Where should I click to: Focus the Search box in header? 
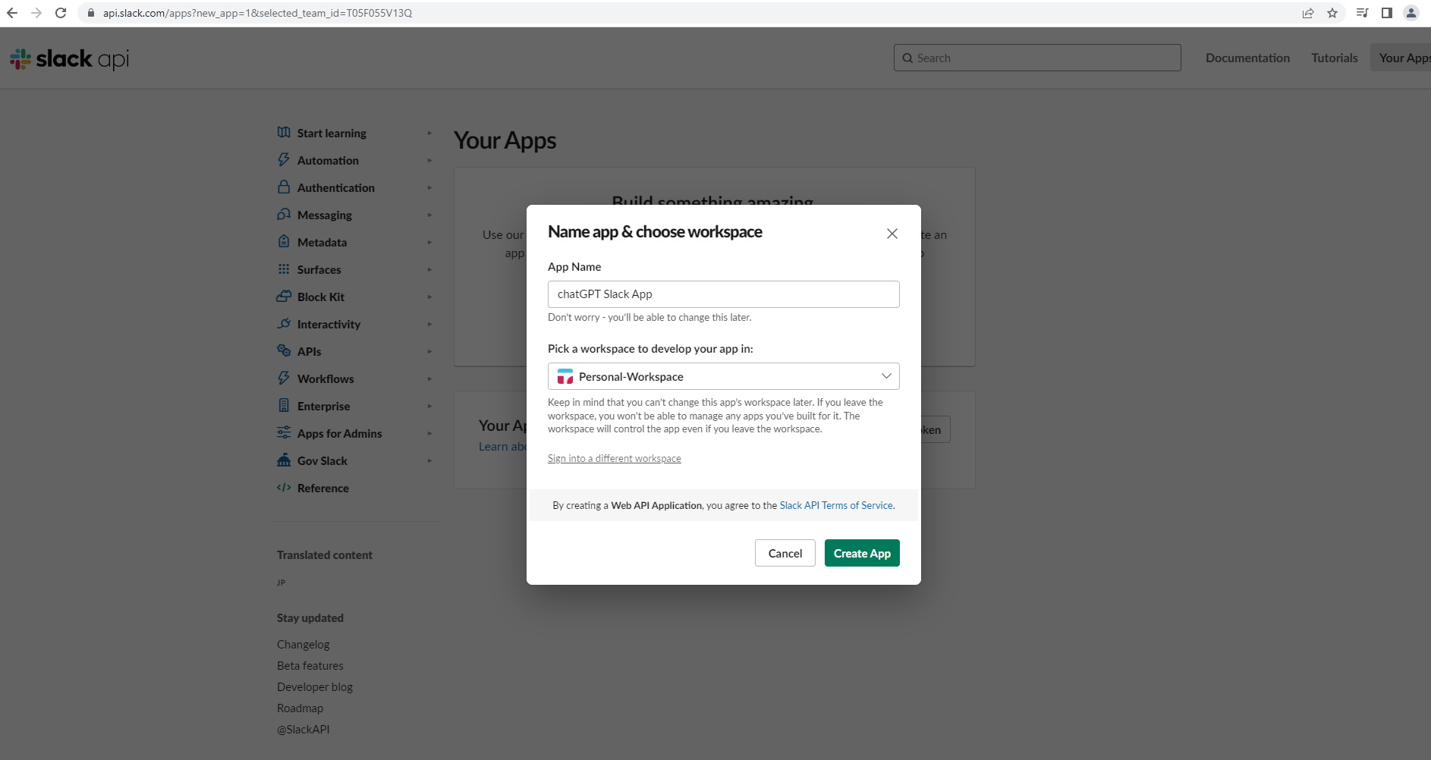coord(1037,58)
